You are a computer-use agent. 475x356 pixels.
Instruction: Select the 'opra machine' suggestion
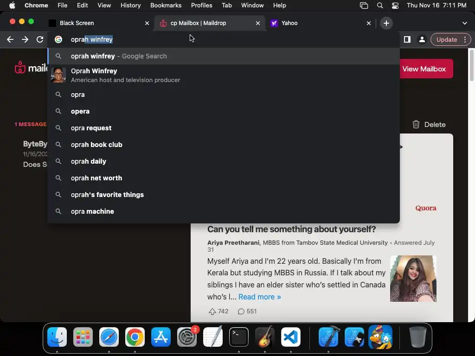[224, 211]
